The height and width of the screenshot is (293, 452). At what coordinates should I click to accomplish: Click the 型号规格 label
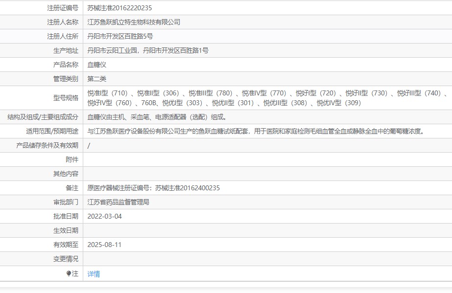pyautogui.click(x=66, y=98)
